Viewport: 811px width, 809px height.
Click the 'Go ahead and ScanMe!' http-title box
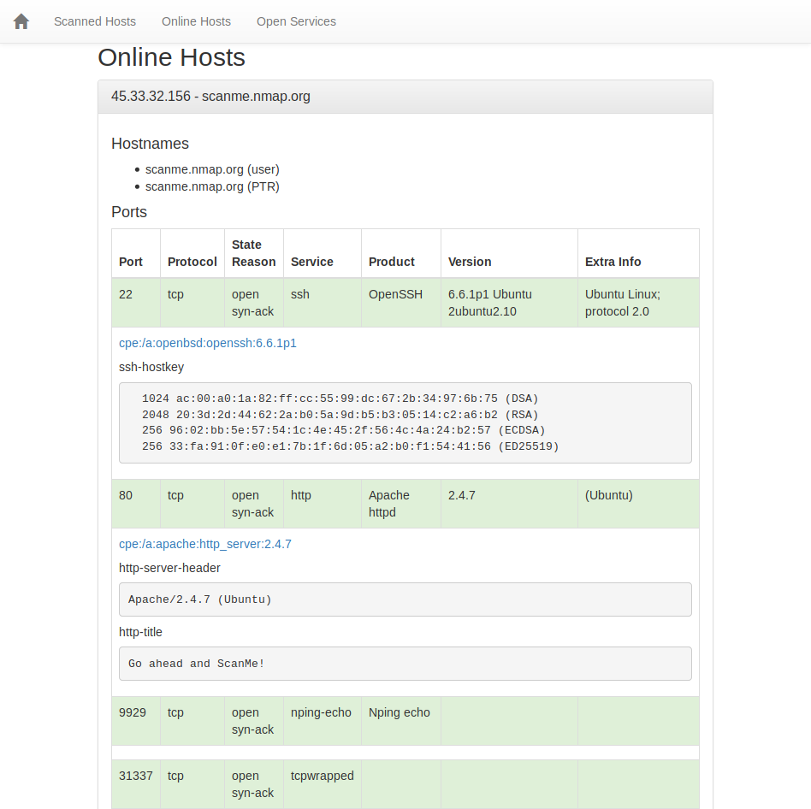coord(405,663)
